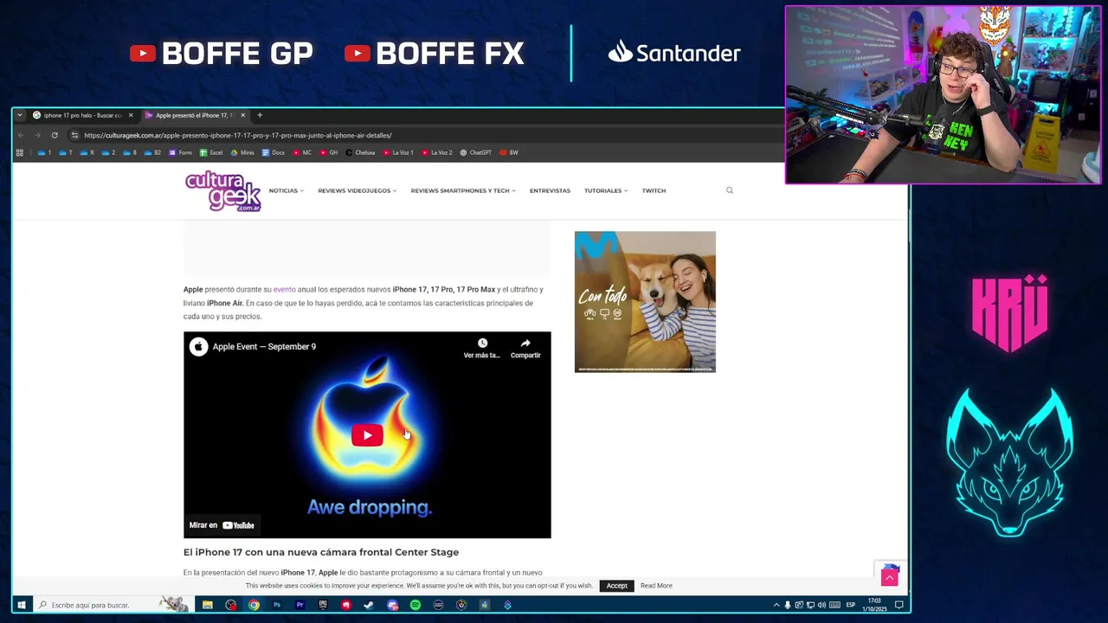Click the site information icon in address bar
The width and height of the screenshot is (1108, 623).
coord(74,135)
